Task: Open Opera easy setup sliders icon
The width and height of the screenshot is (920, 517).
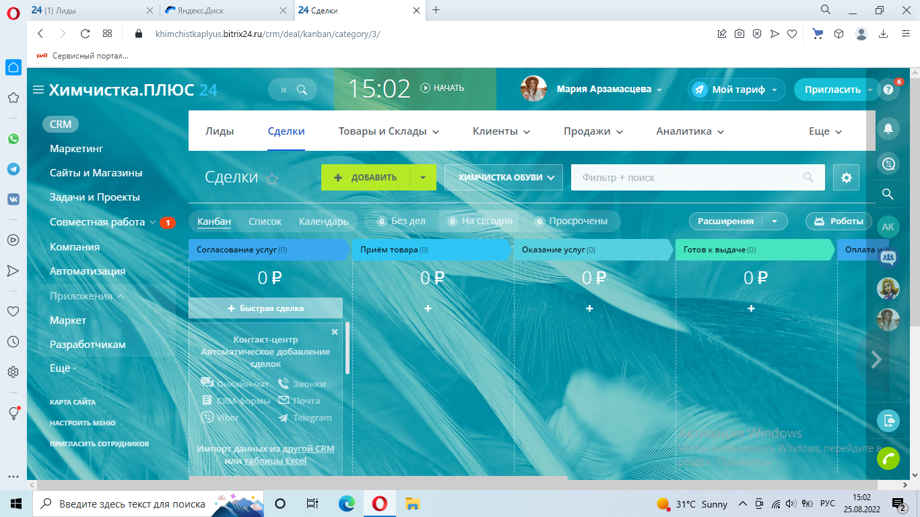Action: pos(905,34)
